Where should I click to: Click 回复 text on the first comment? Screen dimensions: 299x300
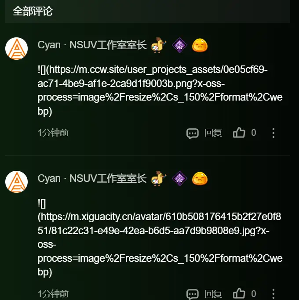click(213, 133)
